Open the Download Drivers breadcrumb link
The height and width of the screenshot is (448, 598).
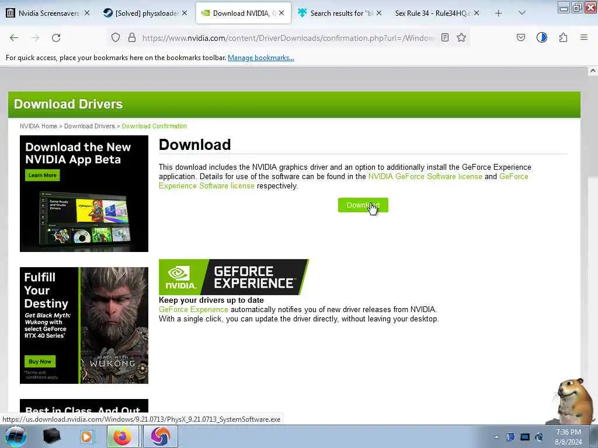pyautogui.click(x=89, y=126)
